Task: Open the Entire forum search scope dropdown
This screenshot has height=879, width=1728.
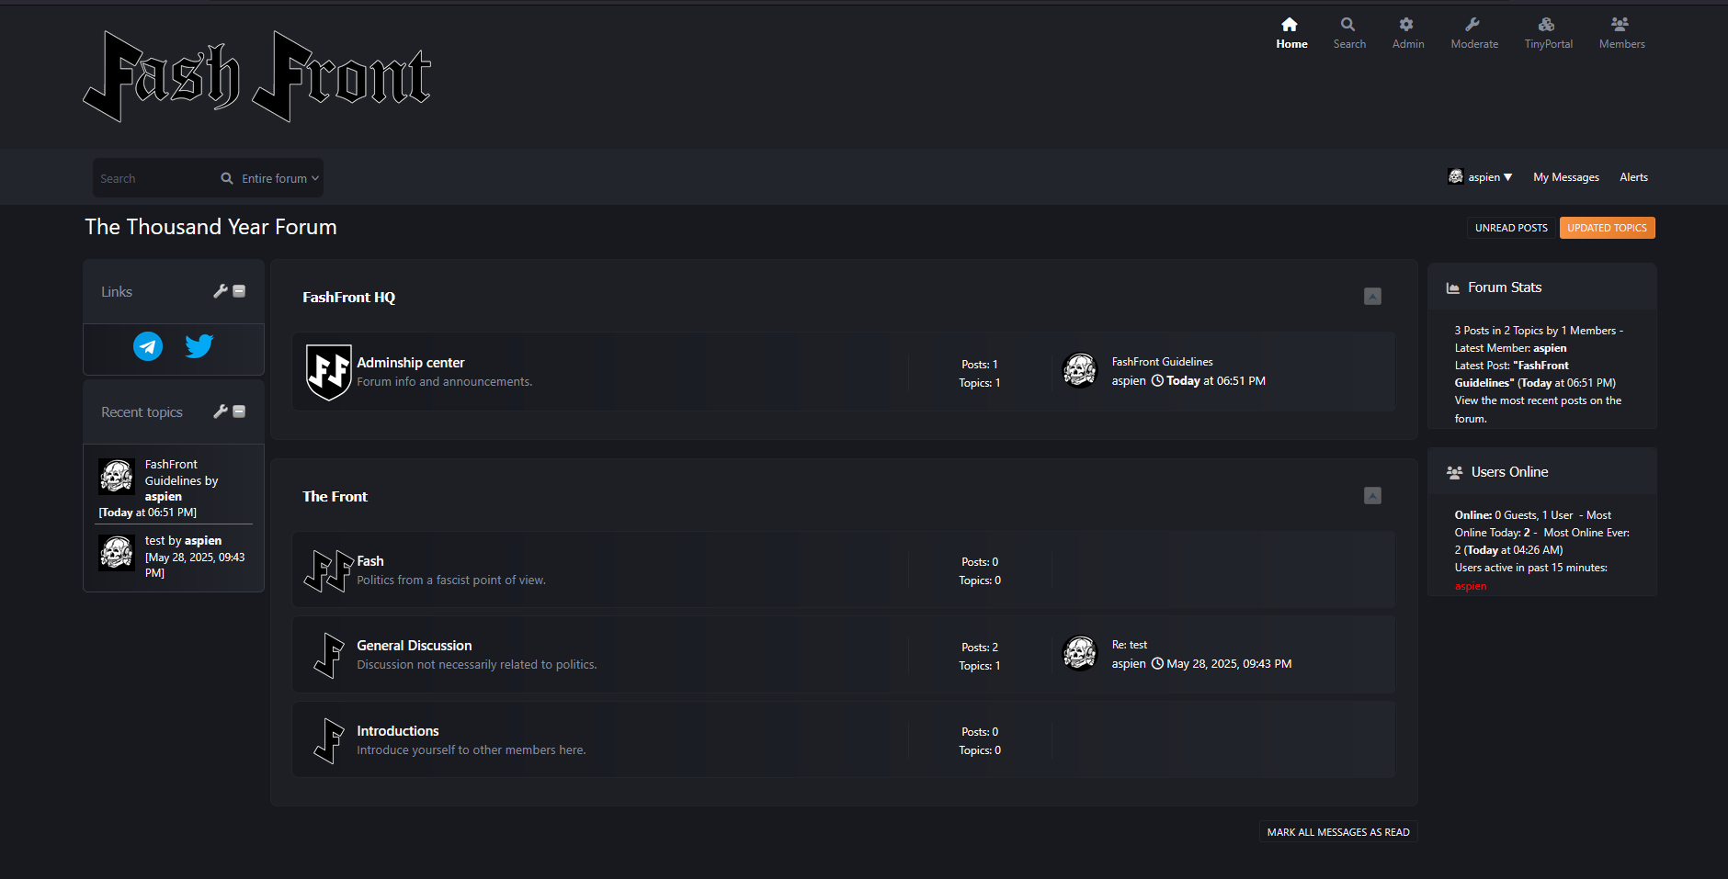Action: coord(279,178)
